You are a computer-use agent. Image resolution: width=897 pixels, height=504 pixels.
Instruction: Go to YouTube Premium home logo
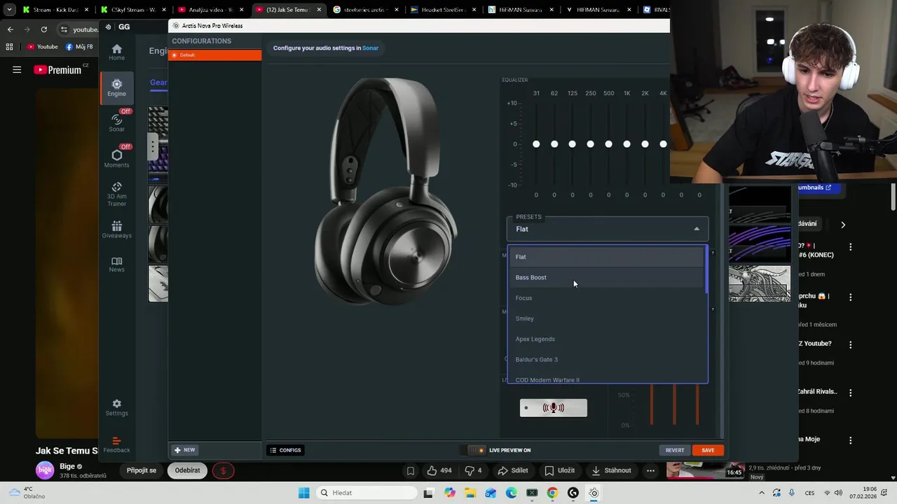[60, 69]
